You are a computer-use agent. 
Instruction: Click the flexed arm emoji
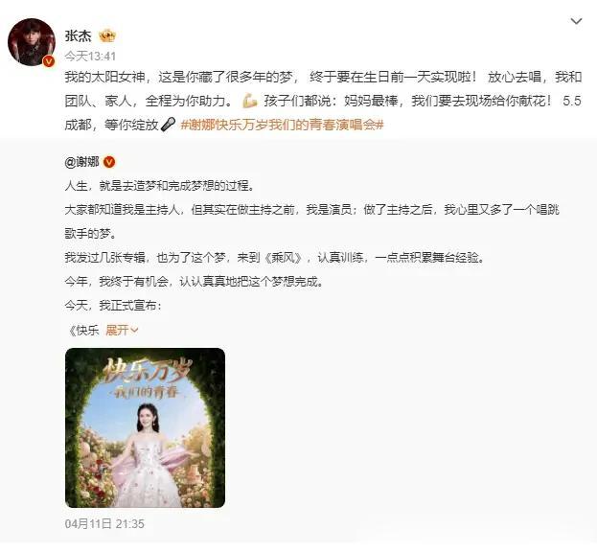point(250,101)
